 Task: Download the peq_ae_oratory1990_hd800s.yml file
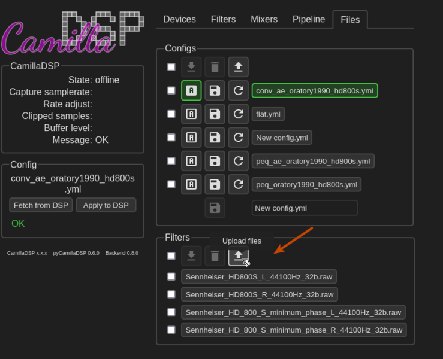tap(313, 161)
